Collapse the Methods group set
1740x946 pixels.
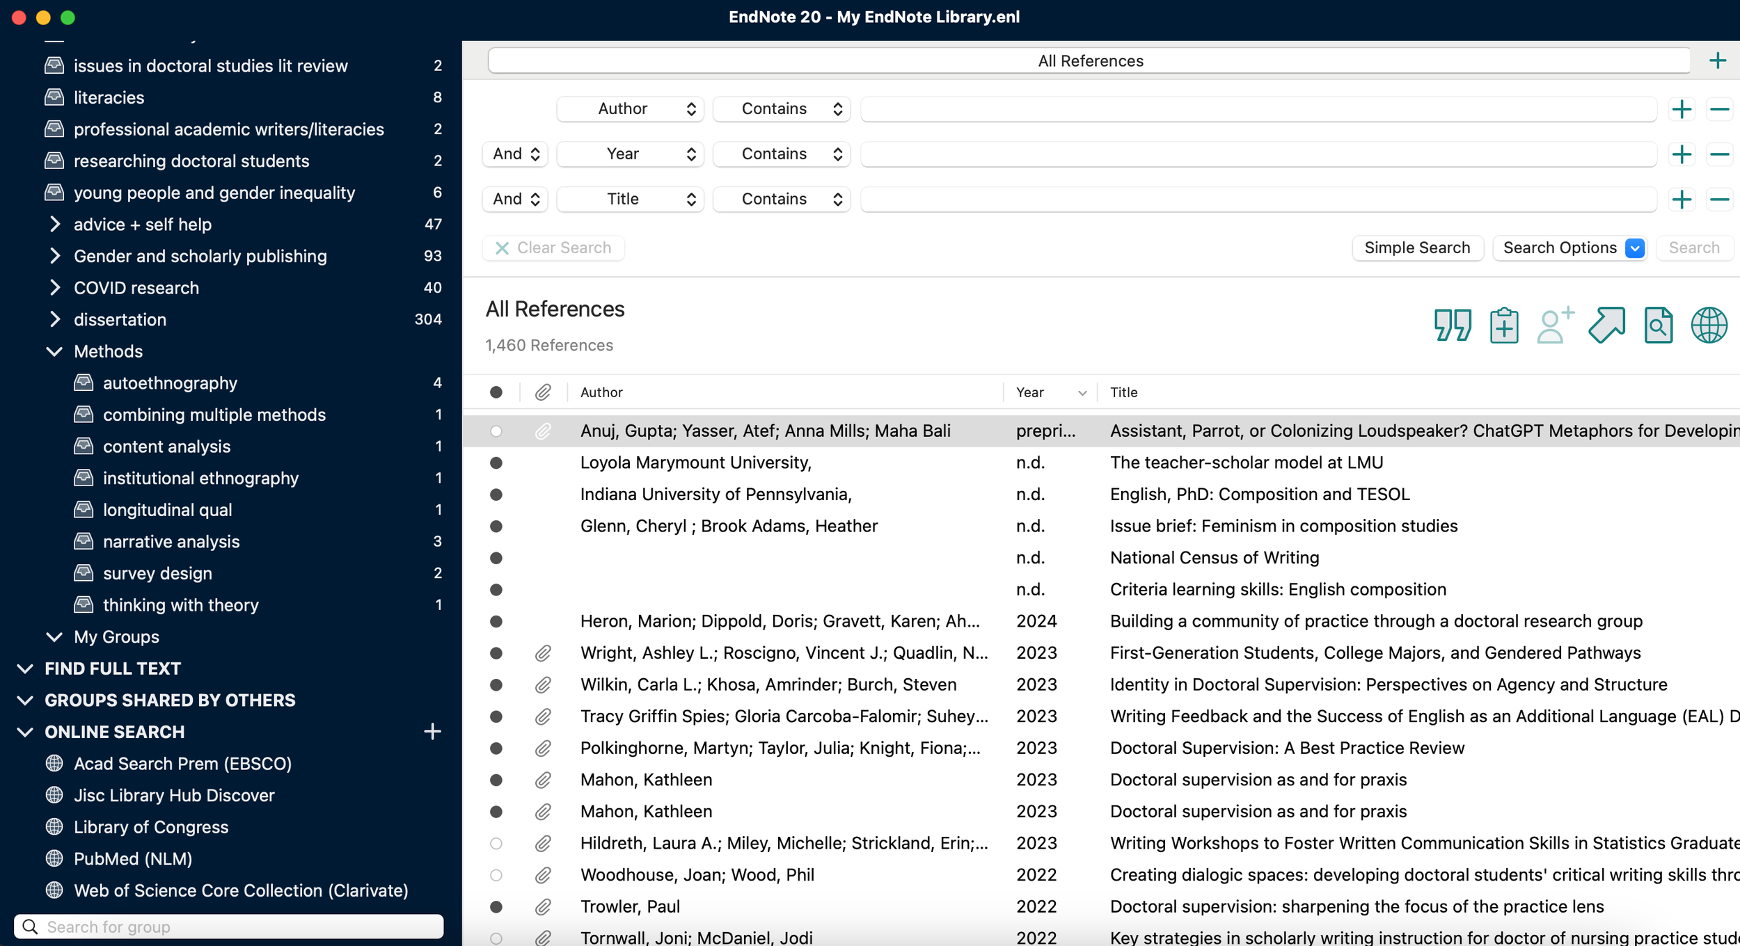[x=55, y=351]
